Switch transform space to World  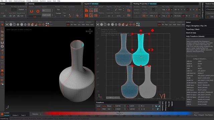(98, 109)
